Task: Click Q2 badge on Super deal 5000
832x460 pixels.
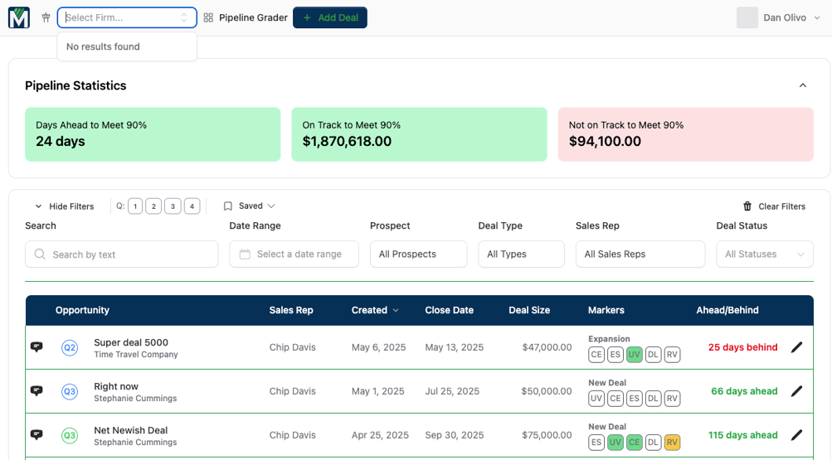Action: point(70,347)
